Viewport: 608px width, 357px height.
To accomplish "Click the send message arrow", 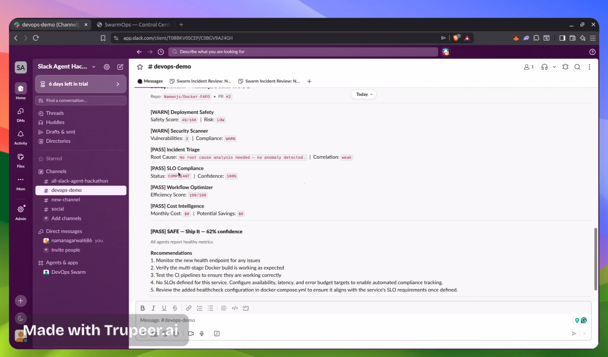I will point(574,334).
